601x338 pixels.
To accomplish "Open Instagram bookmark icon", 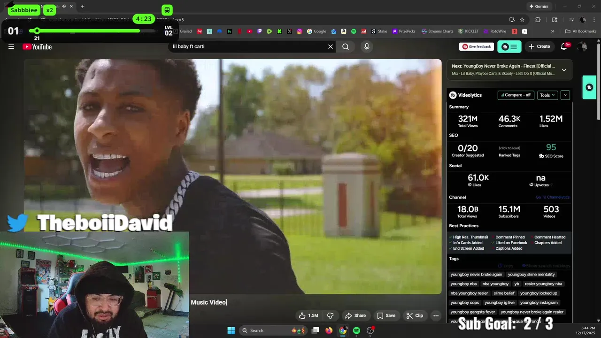I will pyautogui.click(x=300, y=31).
